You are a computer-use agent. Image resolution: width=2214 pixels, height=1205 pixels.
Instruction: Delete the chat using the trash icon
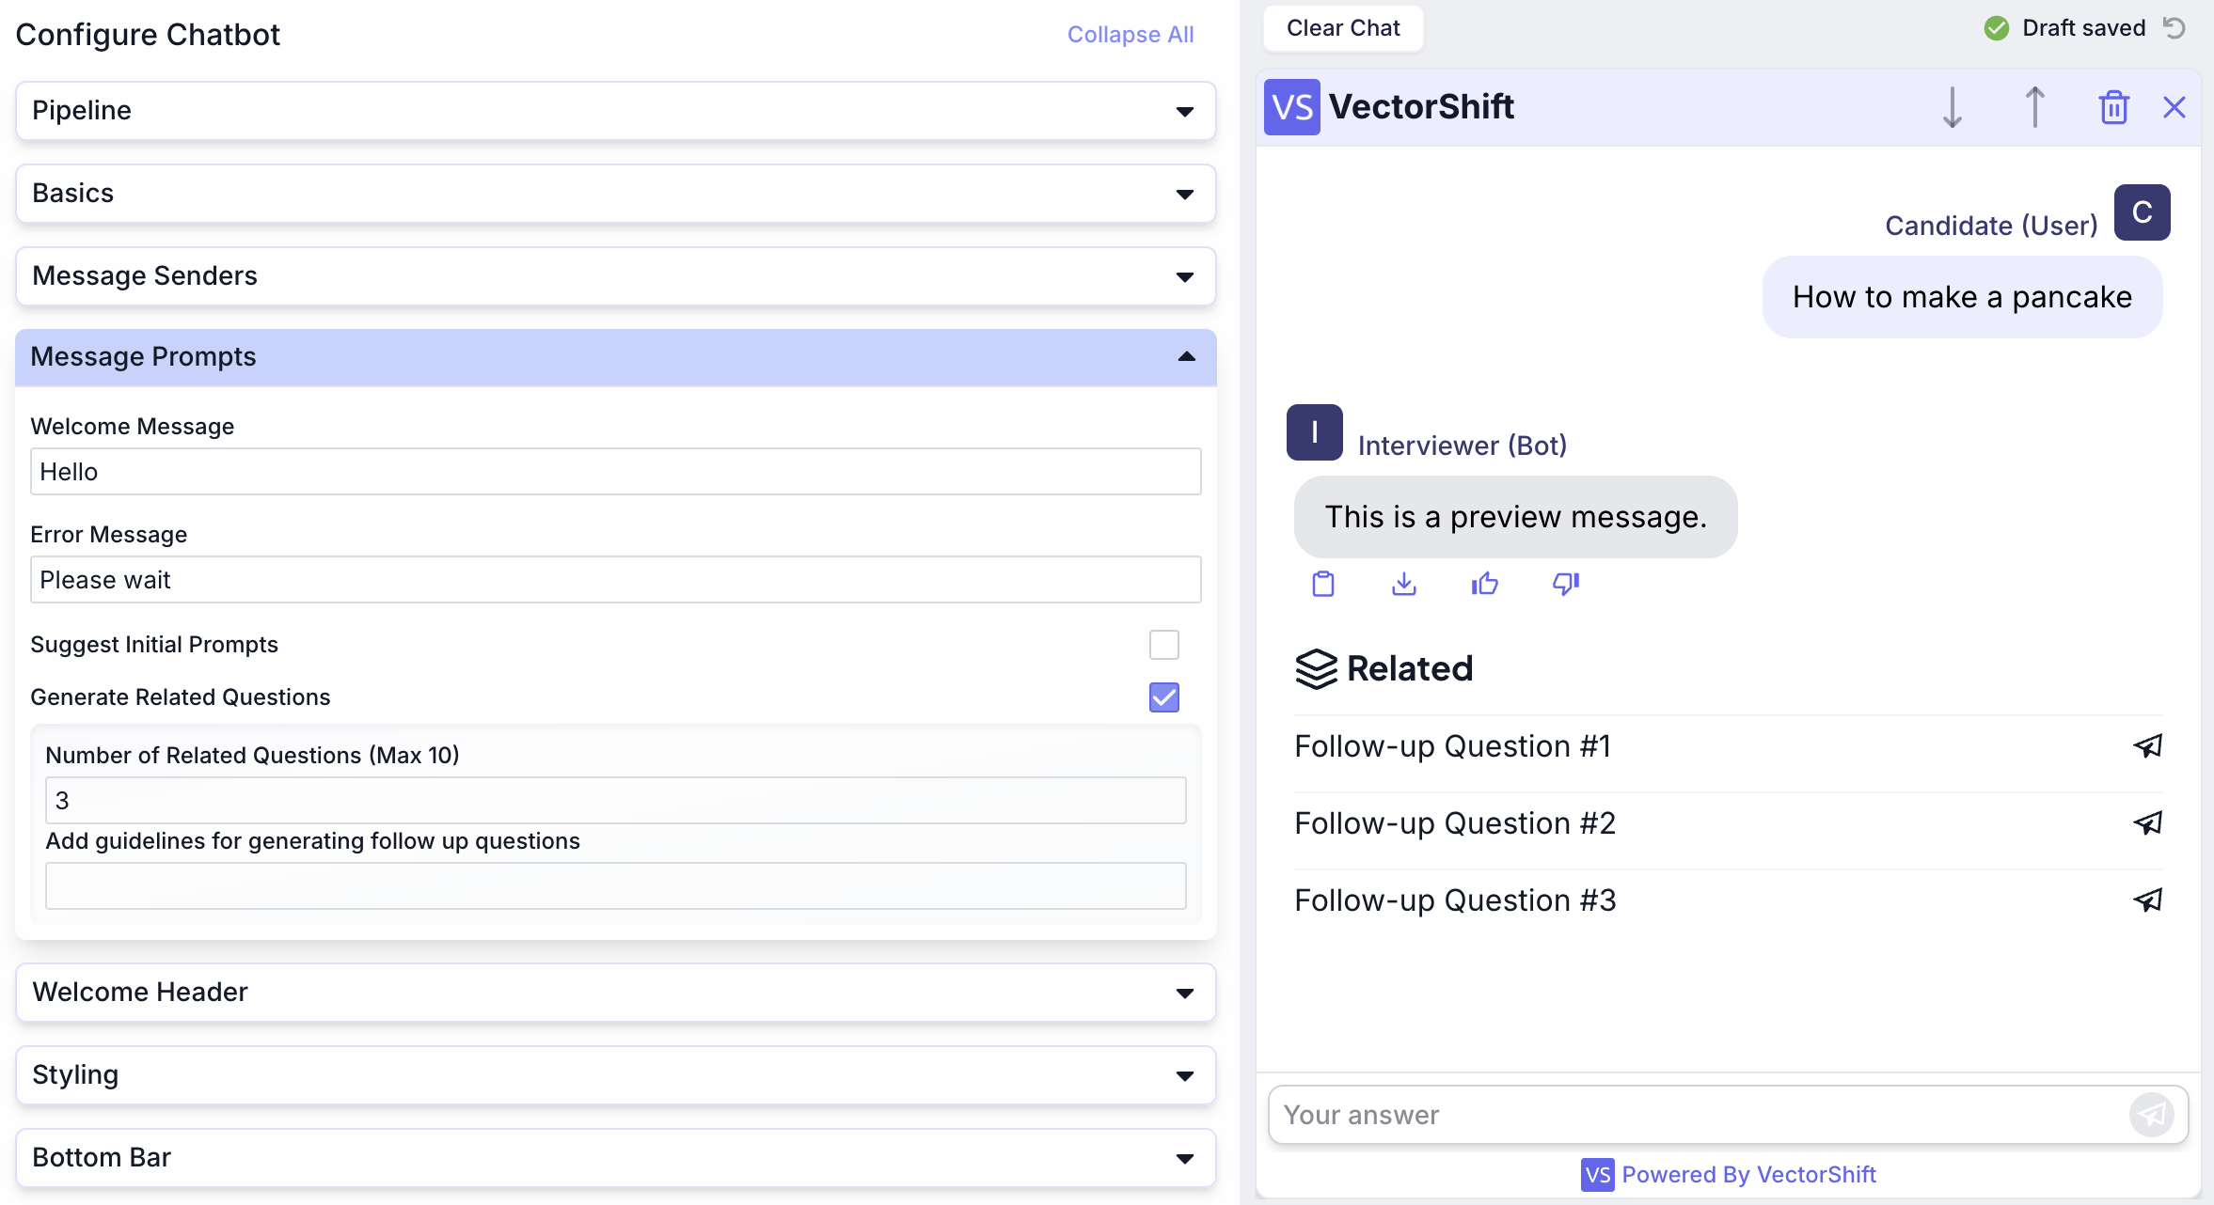pos(2113,107)
